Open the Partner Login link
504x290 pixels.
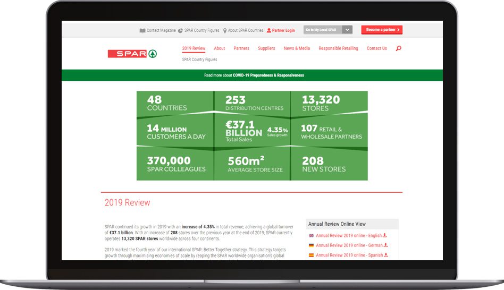pyautogui.click(x=283, y=30)
